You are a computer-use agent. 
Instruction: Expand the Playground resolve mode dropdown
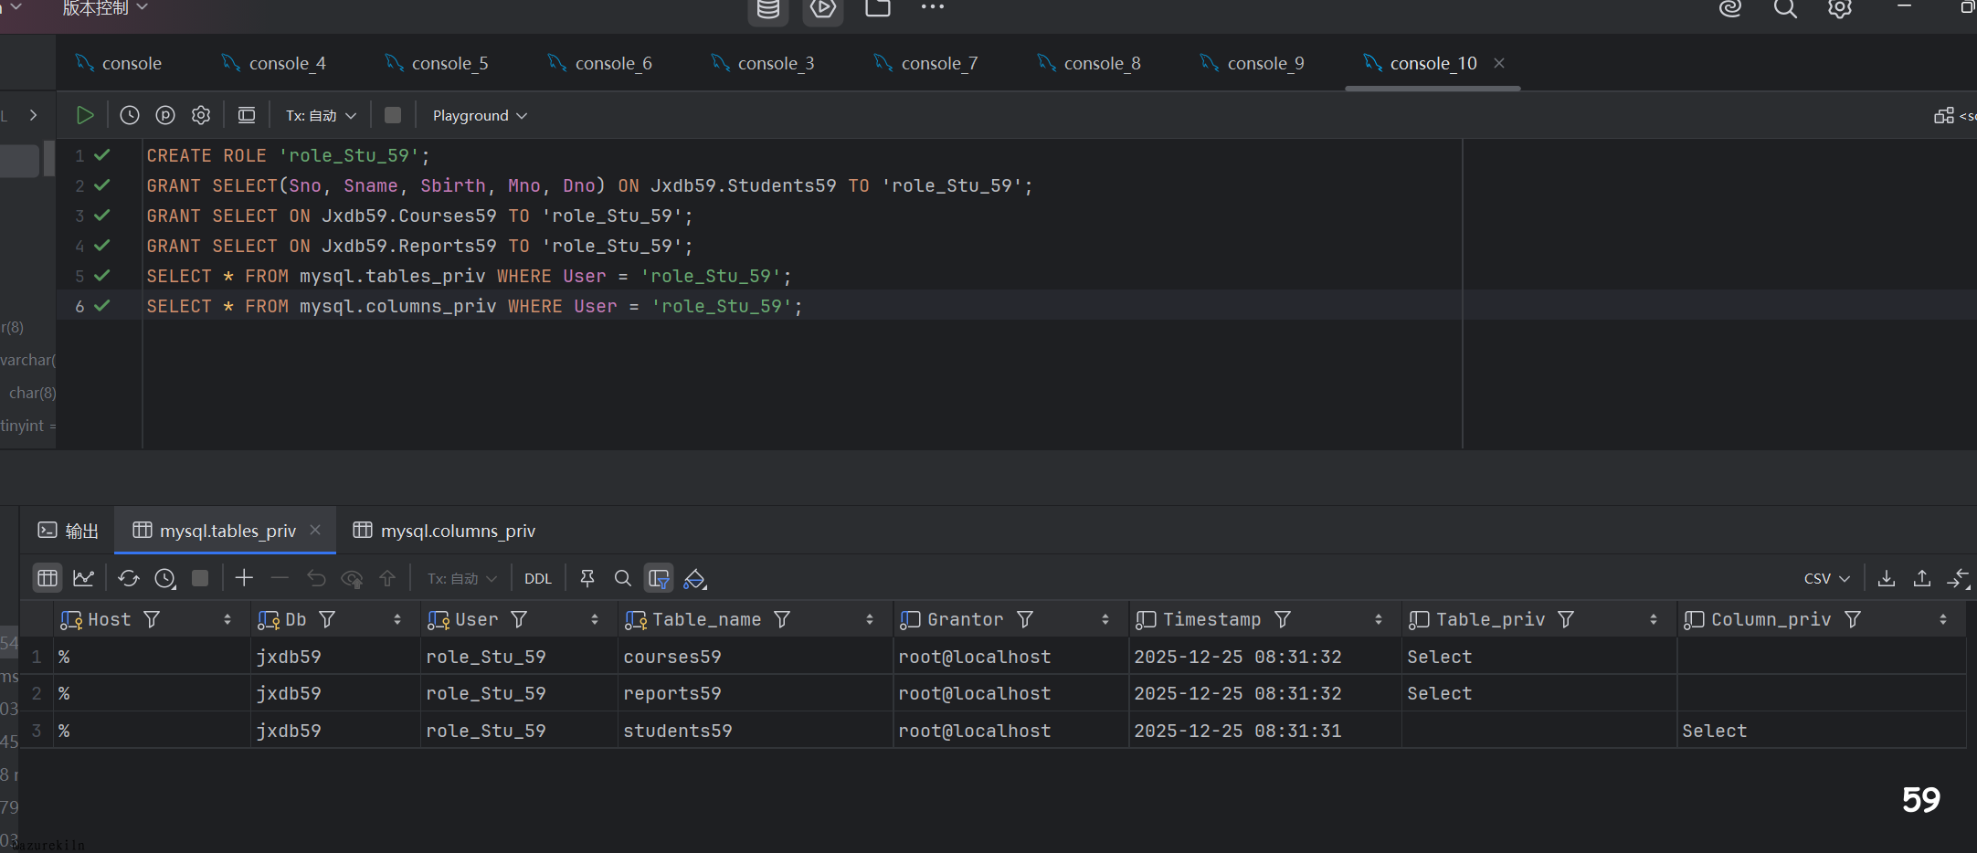pos(480,116)
